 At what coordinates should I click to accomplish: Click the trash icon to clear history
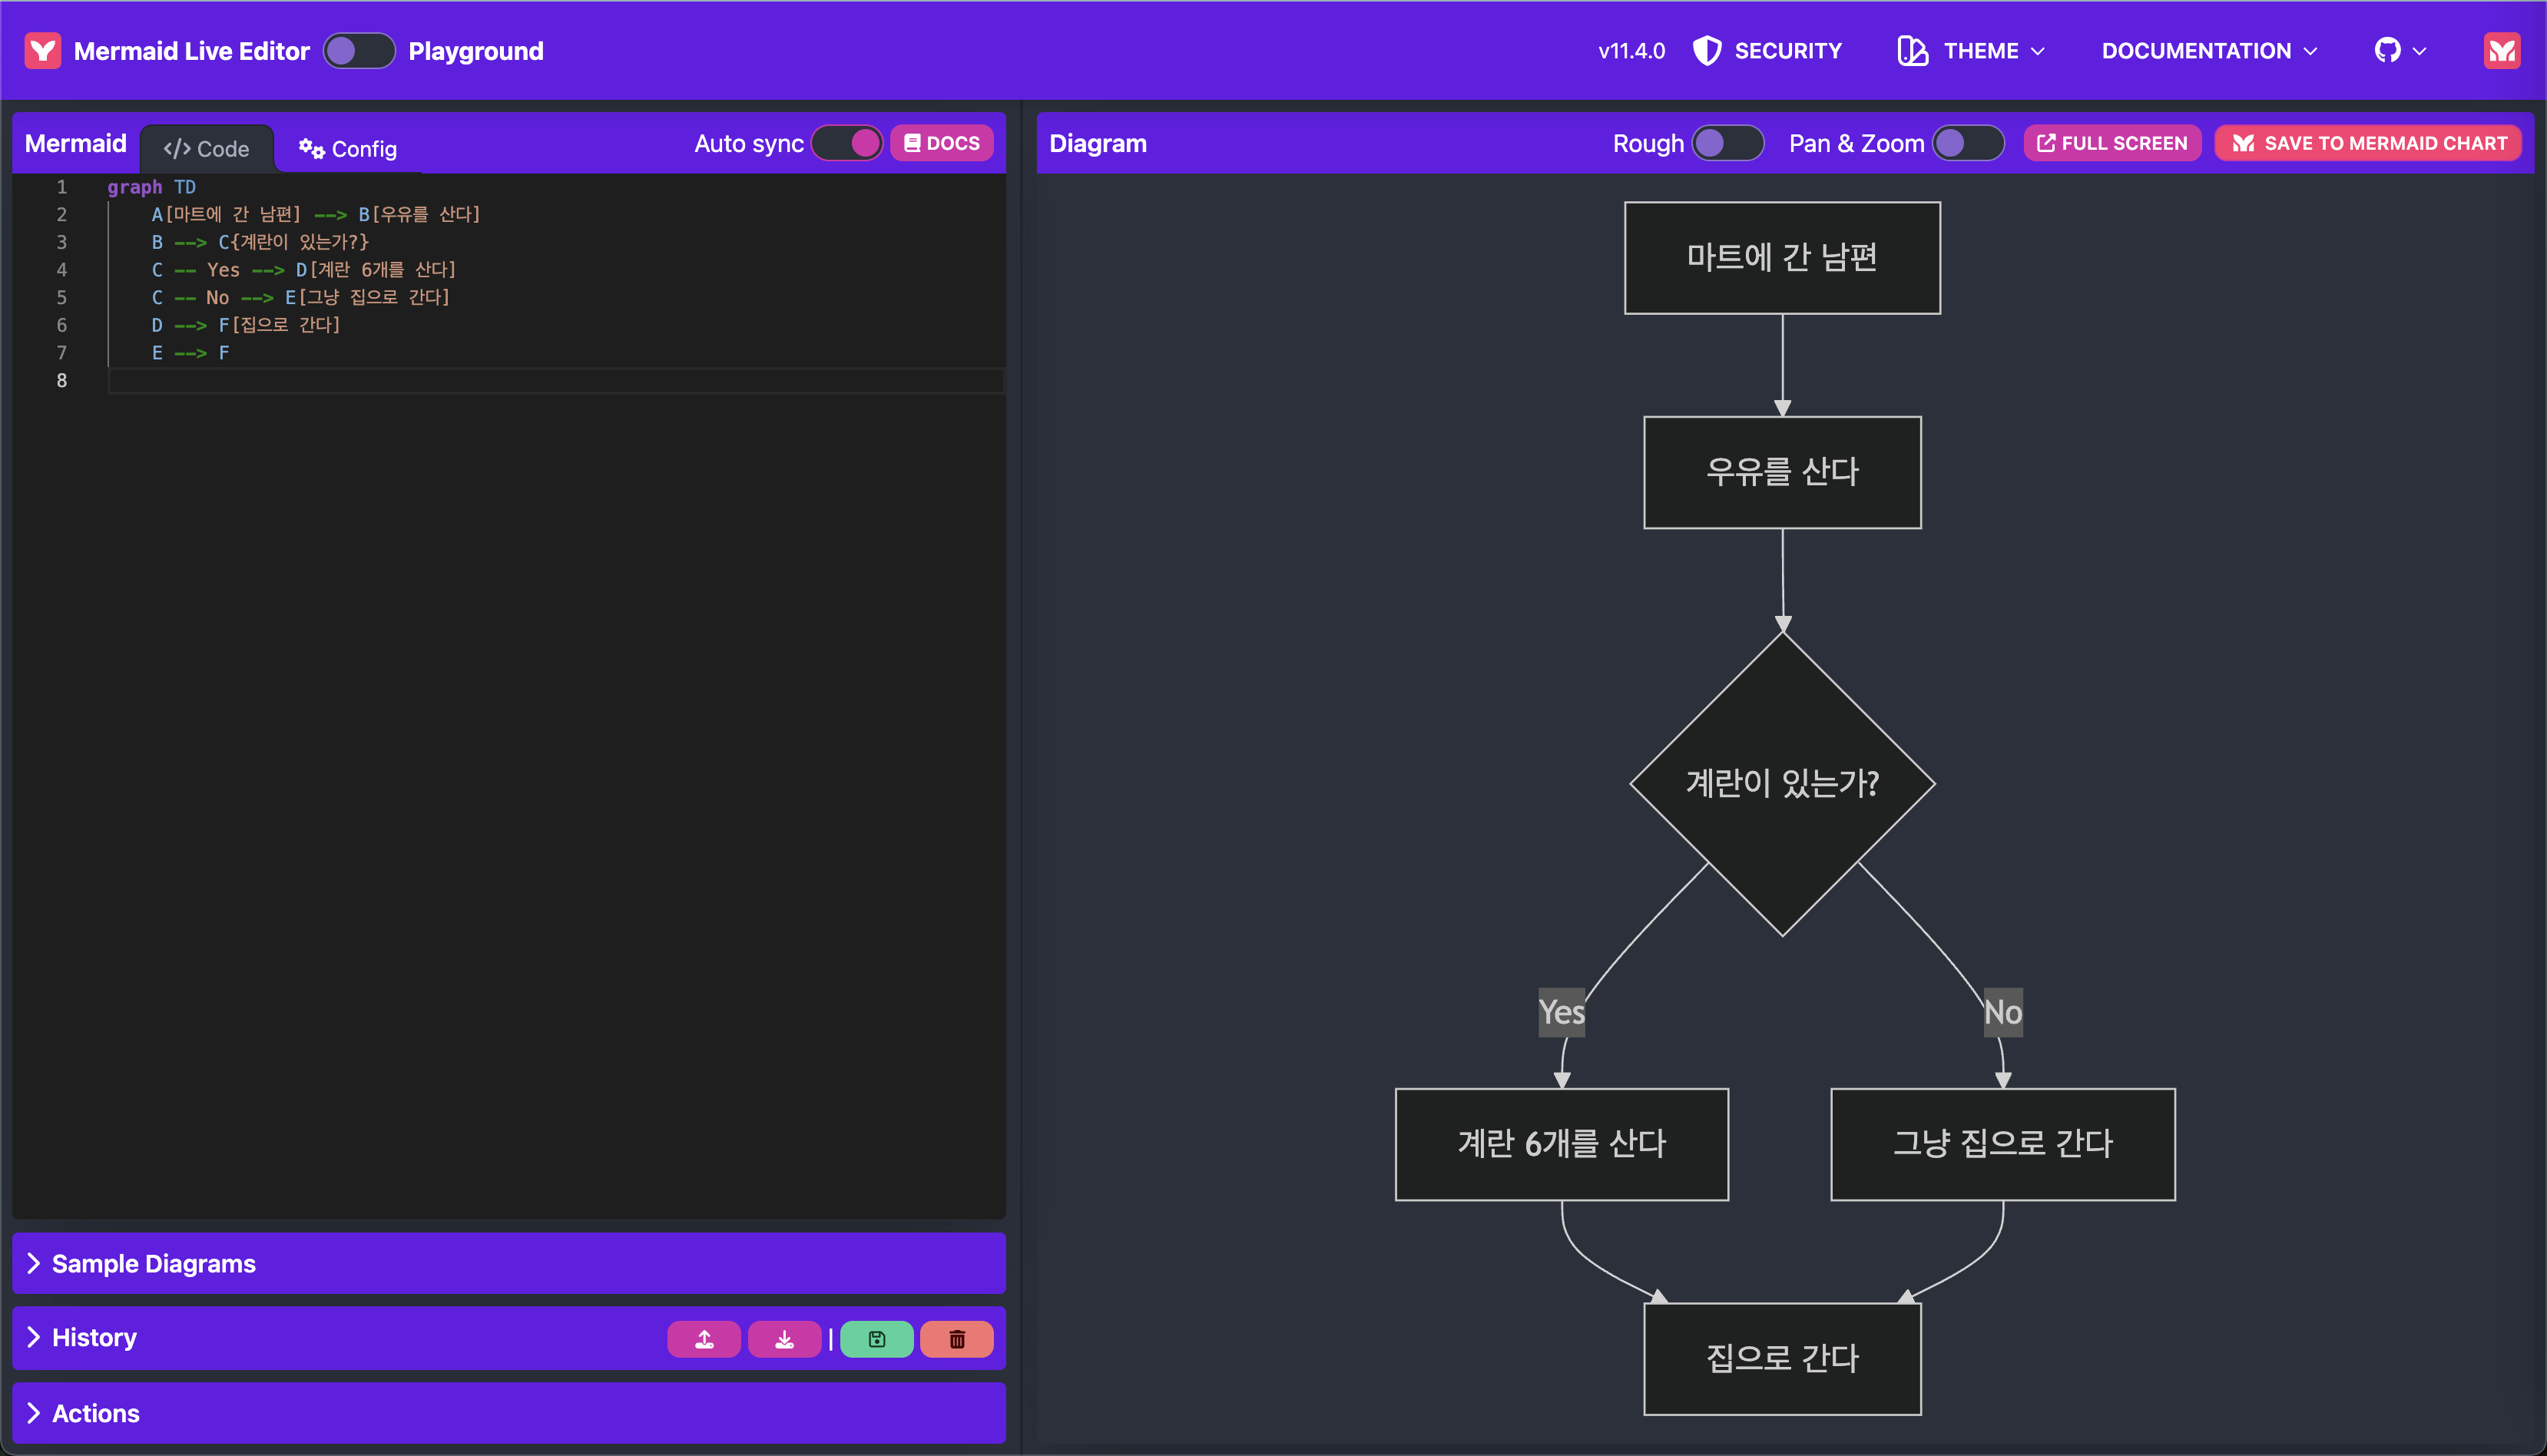pyautogui.click(x=956, y=1339)
